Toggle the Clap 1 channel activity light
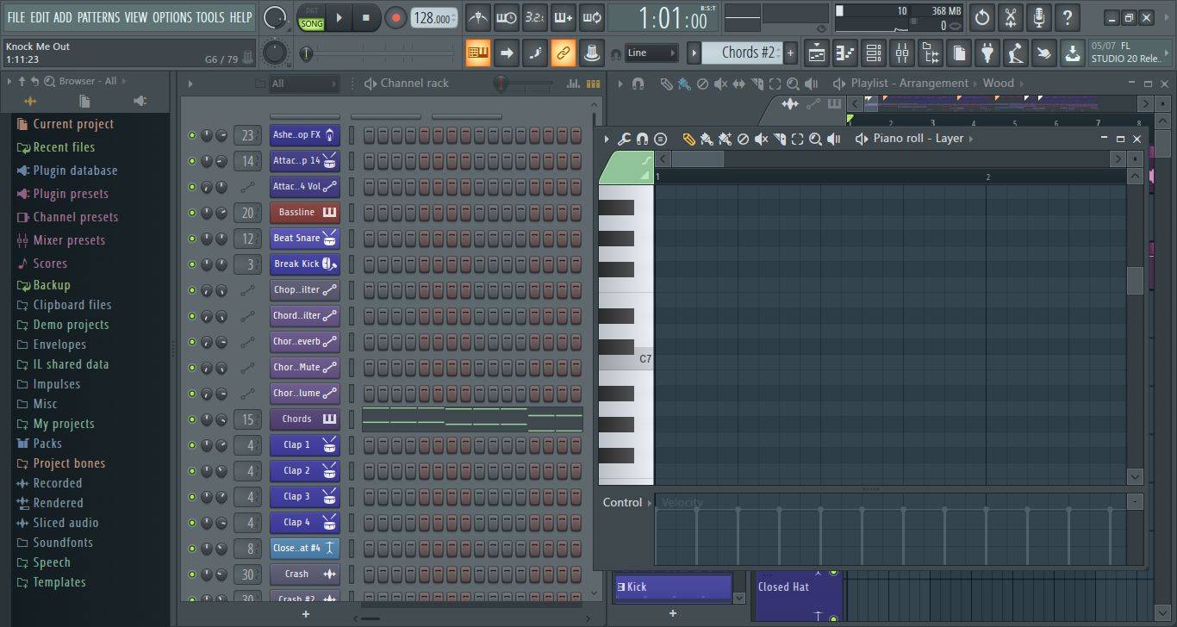The width and height of the screenshot is (1177, 627). coord(192,444)
